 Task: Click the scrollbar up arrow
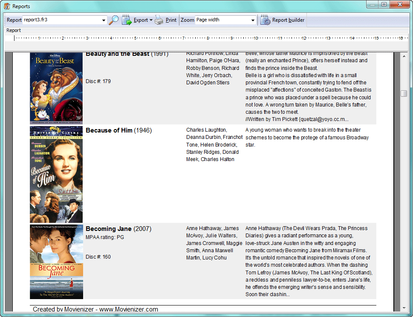coord(404,56)
